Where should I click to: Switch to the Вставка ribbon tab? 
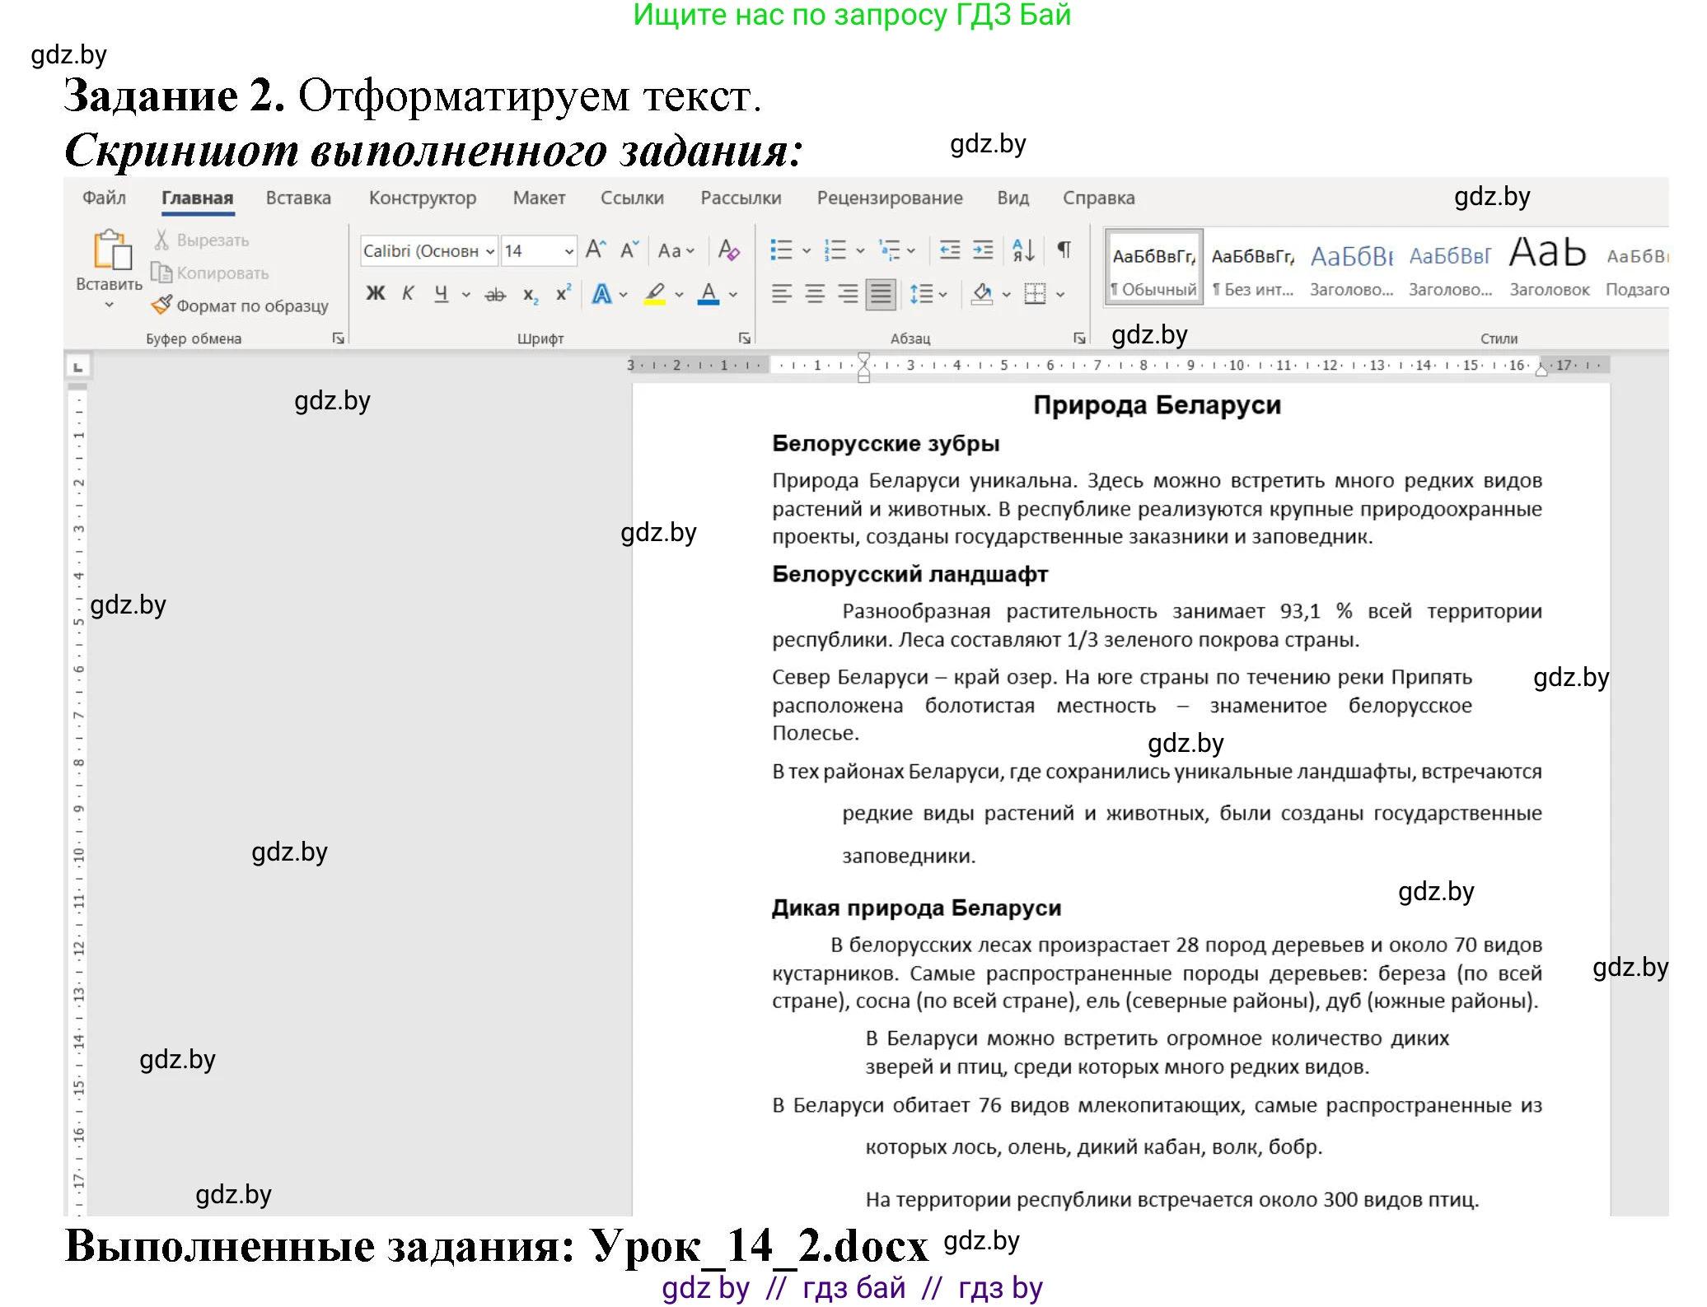297,198
